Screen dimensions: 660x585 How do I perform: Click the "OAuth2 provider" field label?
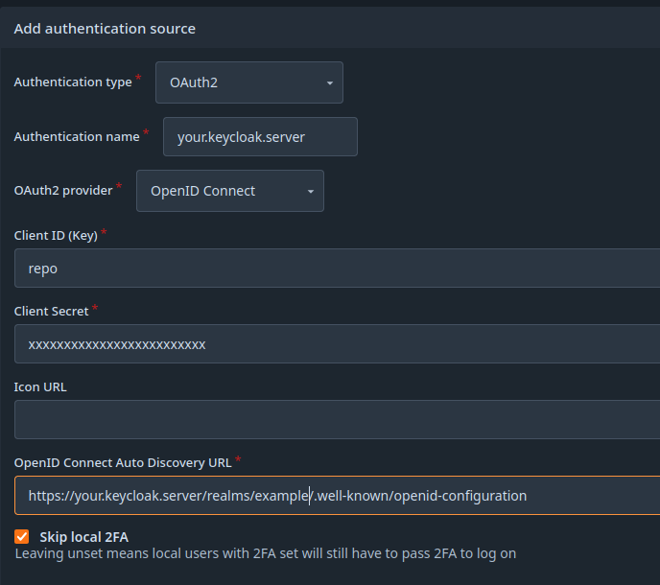point(62,190)
